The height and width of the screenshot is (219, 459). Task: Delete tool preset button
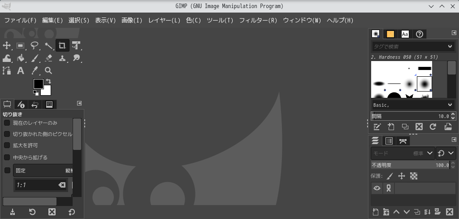click(52, 212)
